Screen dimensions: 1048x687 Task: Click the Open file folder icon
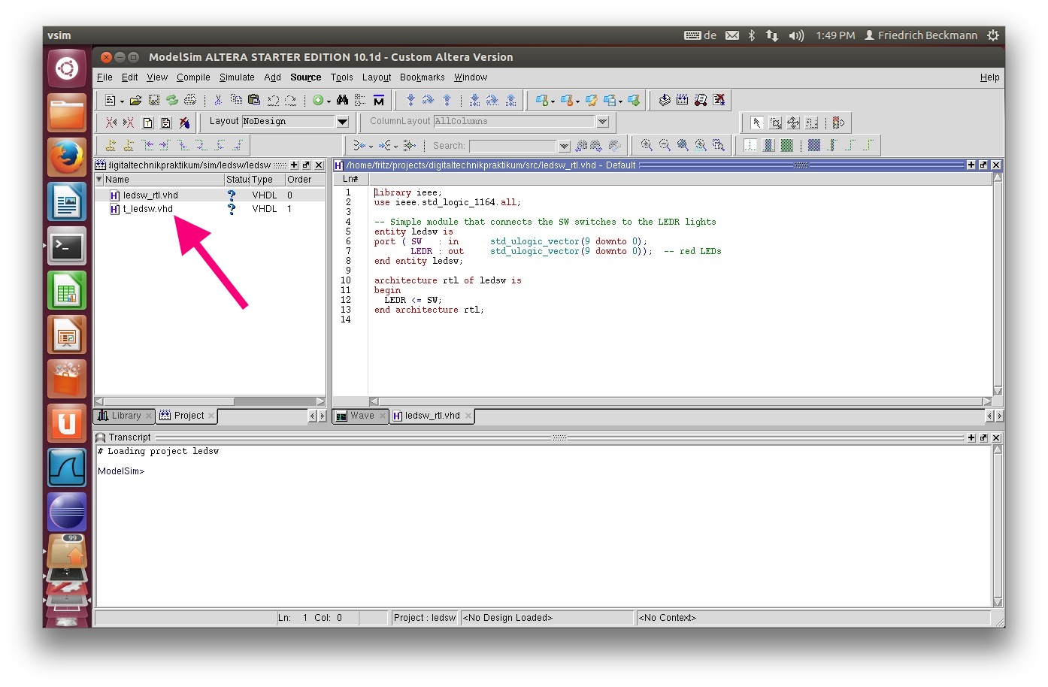click(x=135, y=100)
